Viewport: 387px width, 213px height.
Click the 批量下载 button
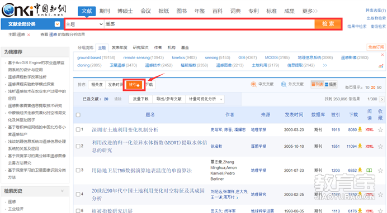pos(141,99)
